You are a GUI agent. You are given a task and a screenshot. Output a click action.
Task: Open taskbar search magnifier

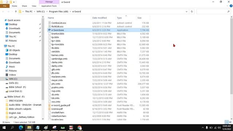[12, 128]
